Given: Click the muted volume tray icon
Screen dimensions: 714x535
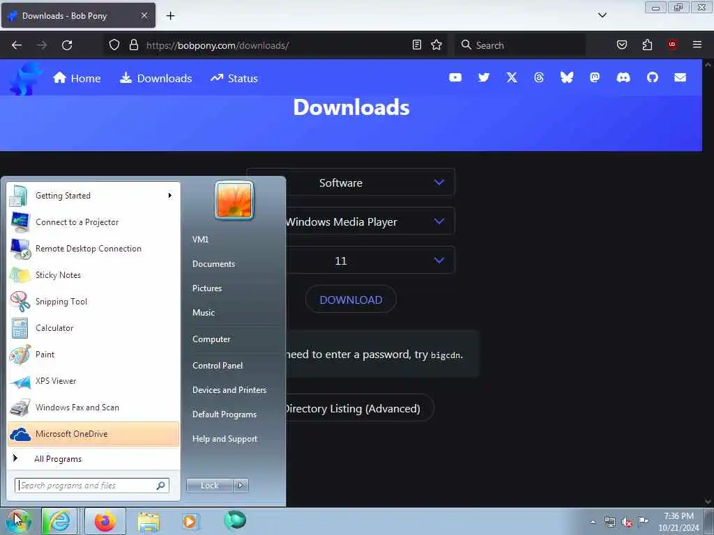Looking at the screenshot, I should click(x=627, y=522).
